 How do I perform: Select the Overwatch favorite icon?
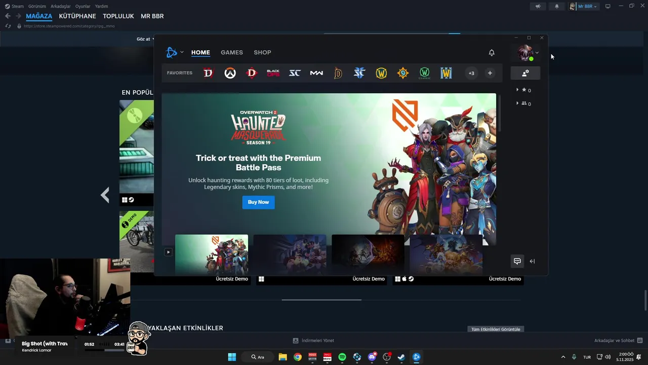coord(230,73)
